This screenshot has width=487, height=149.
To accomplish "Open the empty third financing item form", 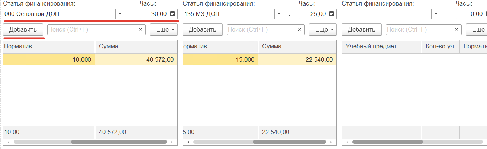I will tap(446, 14).
